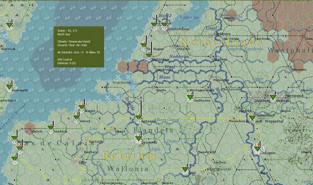This screenshot has width=313, height=185.
Task: Select the Maastricht city label
Action: point(207,152)
